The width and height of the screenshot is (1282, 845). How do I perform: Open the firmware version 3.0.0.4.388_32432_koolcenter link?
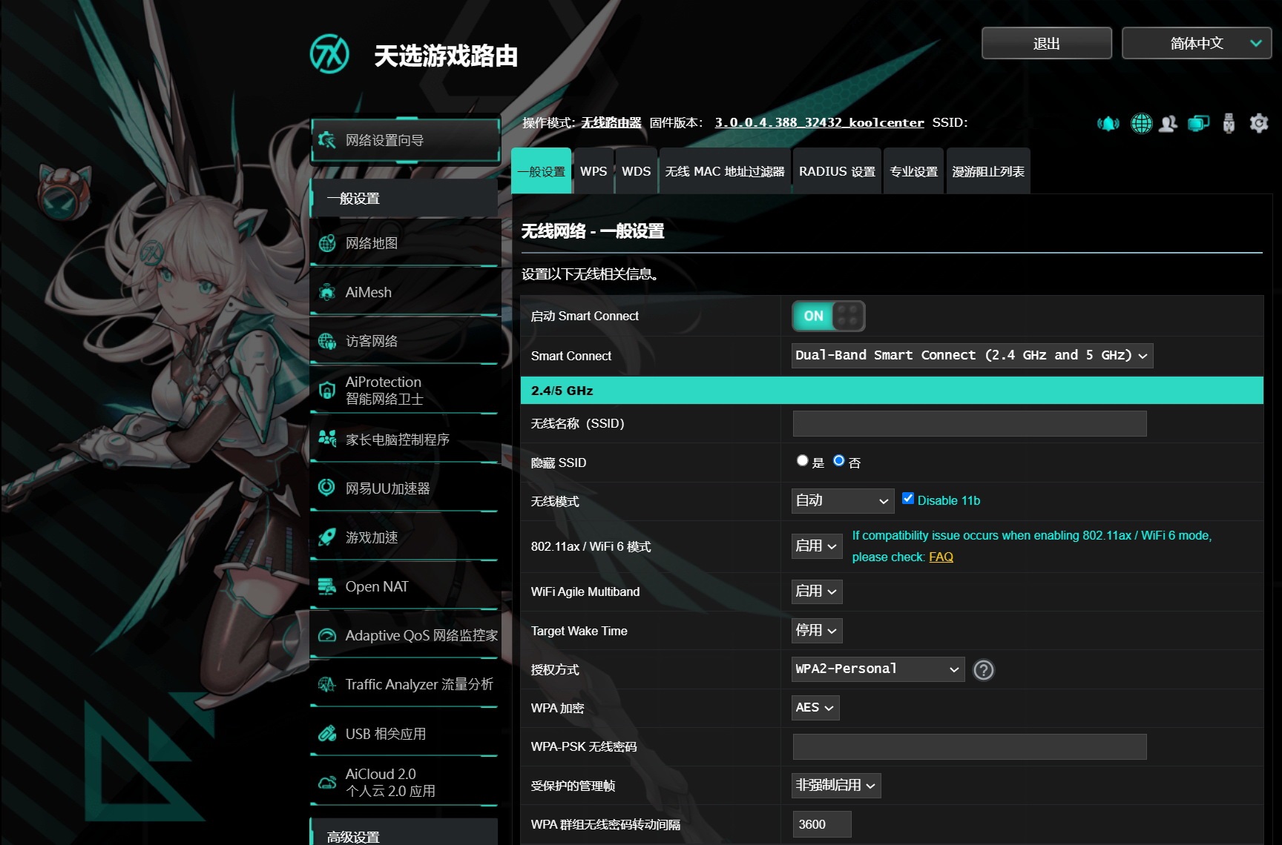(x=819, y=122)
